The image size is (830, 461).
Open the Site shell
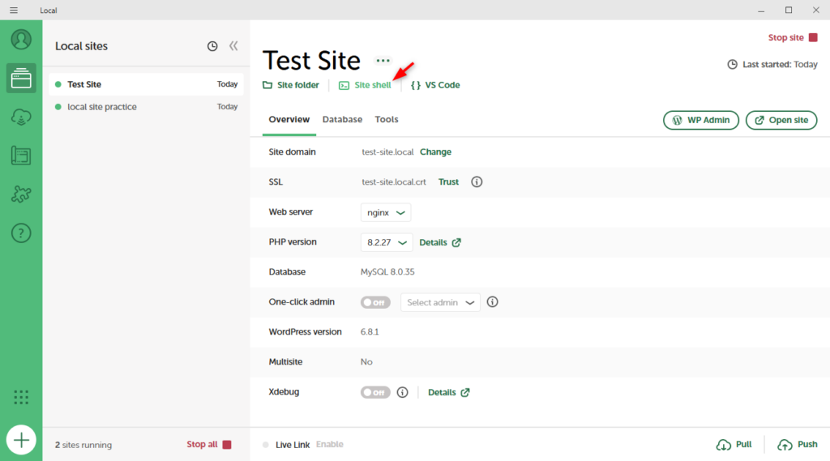click(366, 85)
